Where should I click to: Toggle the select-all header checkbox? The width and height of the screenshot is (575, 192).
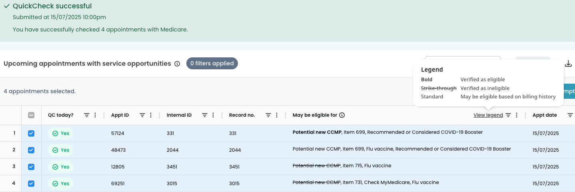pos(31,115)
